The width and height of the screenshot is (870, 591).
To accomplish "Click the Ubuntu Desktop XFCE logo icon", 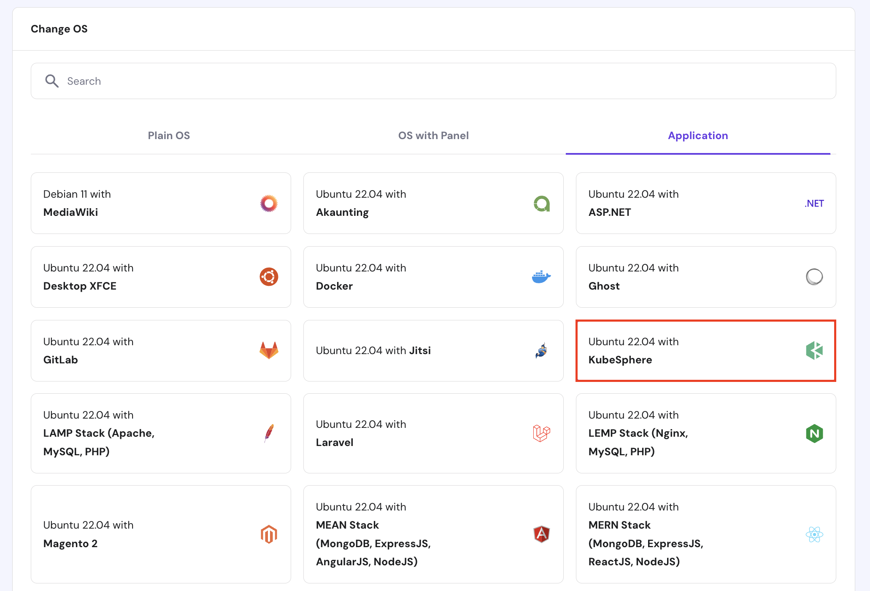I will click(269, 277).
